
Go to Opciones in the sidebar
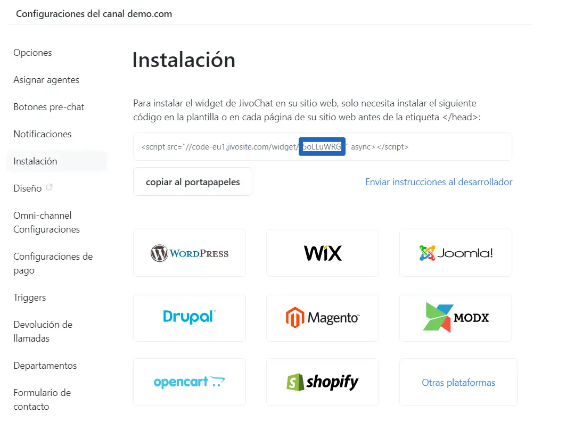[x=33, y=53]
